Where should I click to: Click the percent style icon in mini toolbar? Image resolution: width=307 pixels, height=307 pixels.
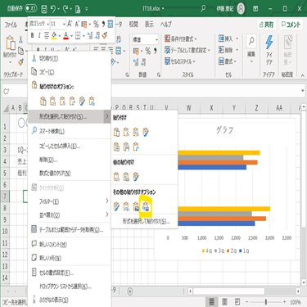coord(96,24)
